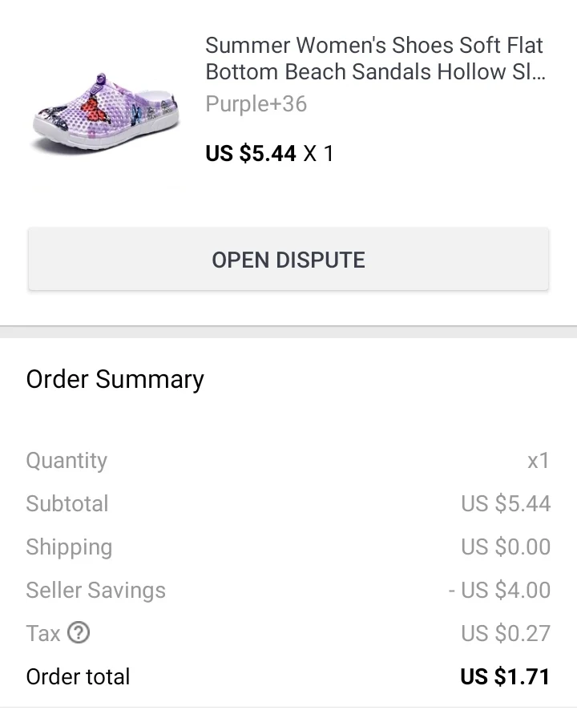Open the Summer Women's Shoes product title
Viewport: 577px width, 714px height.
(x=374, y=58)
